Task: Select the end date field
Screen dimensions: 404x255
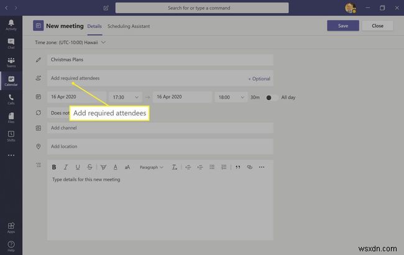Action: coord(182,97)
